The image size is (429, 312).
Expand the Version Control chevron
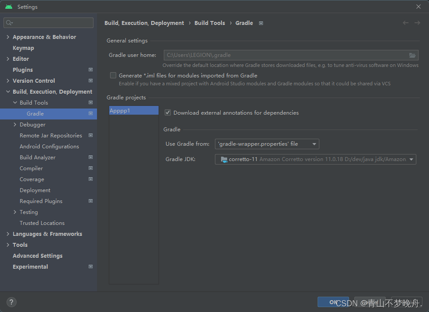pos(8,81)
